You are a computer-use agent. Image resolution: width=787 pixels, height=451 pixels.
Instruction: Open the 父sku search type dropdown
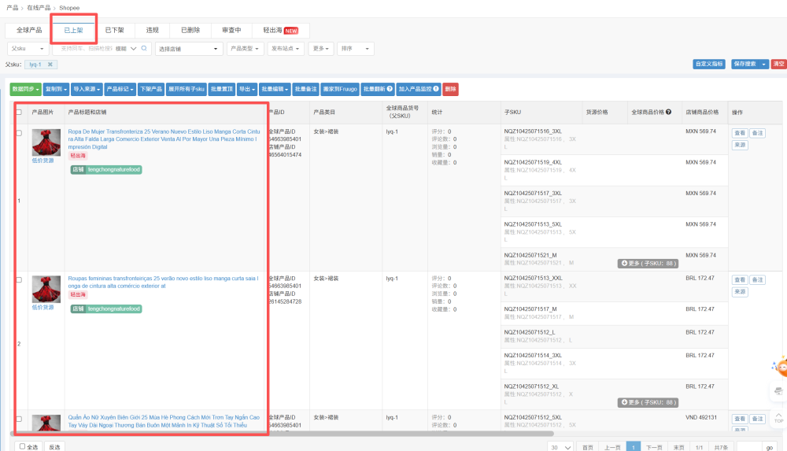pos(28,49)
